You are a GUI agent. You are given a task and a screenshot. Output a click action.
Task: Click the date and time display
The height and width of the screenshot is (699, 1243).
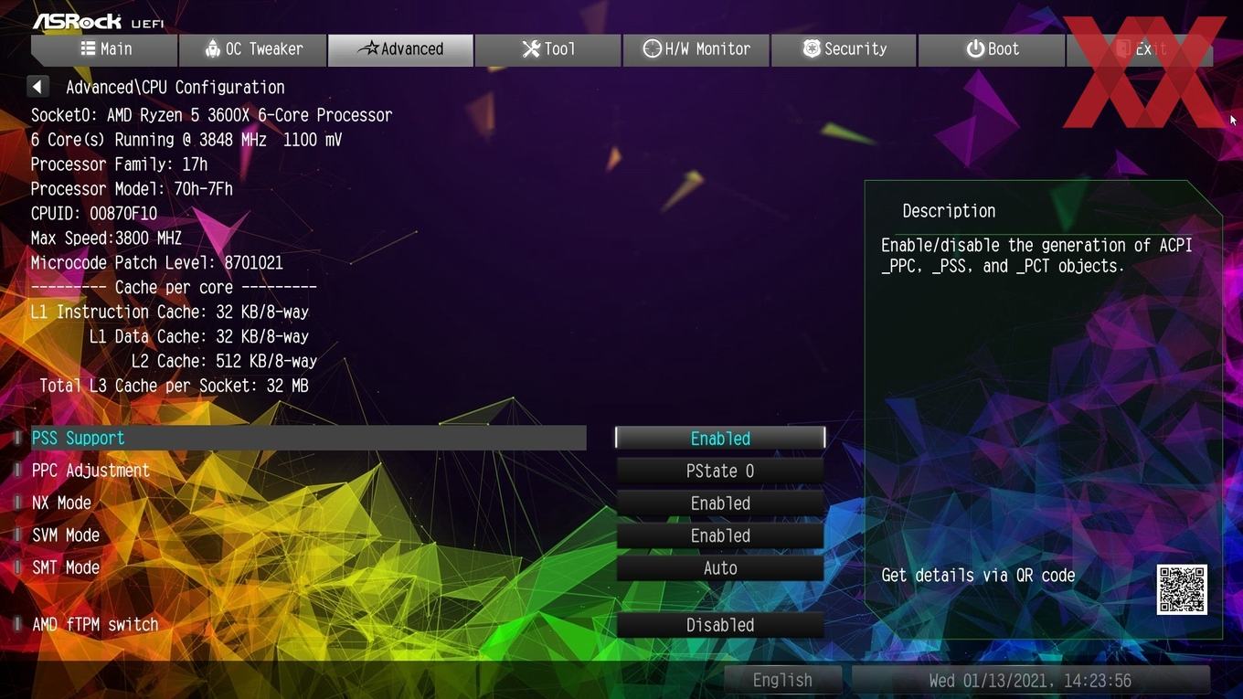(x=1030, y=680)
